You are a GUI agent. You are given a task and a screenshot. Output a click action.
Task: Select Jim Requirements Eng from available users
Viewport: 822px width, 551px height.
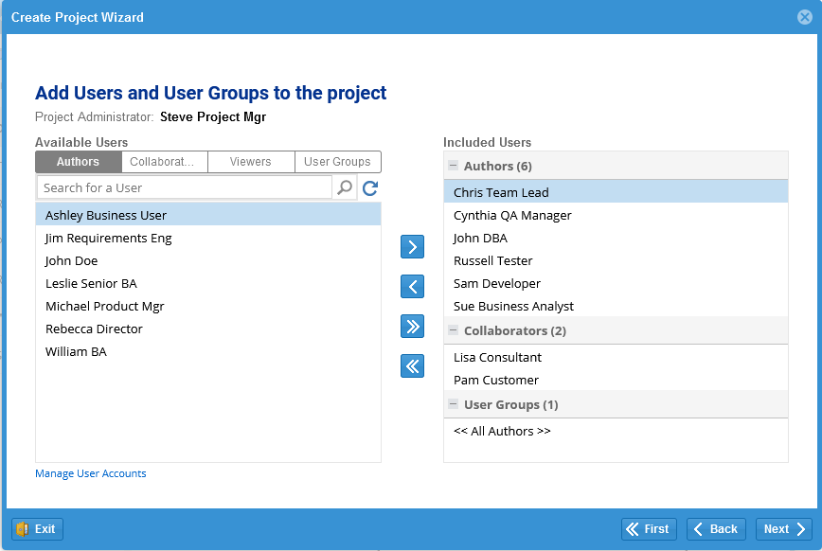coord(109,238)
